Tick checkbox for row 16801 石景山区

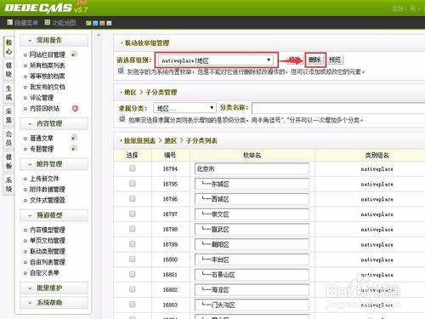132,274
